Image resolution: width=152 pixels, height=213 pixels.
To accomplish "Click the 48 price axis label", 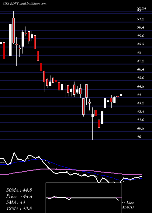I will [x=139, y=53].
